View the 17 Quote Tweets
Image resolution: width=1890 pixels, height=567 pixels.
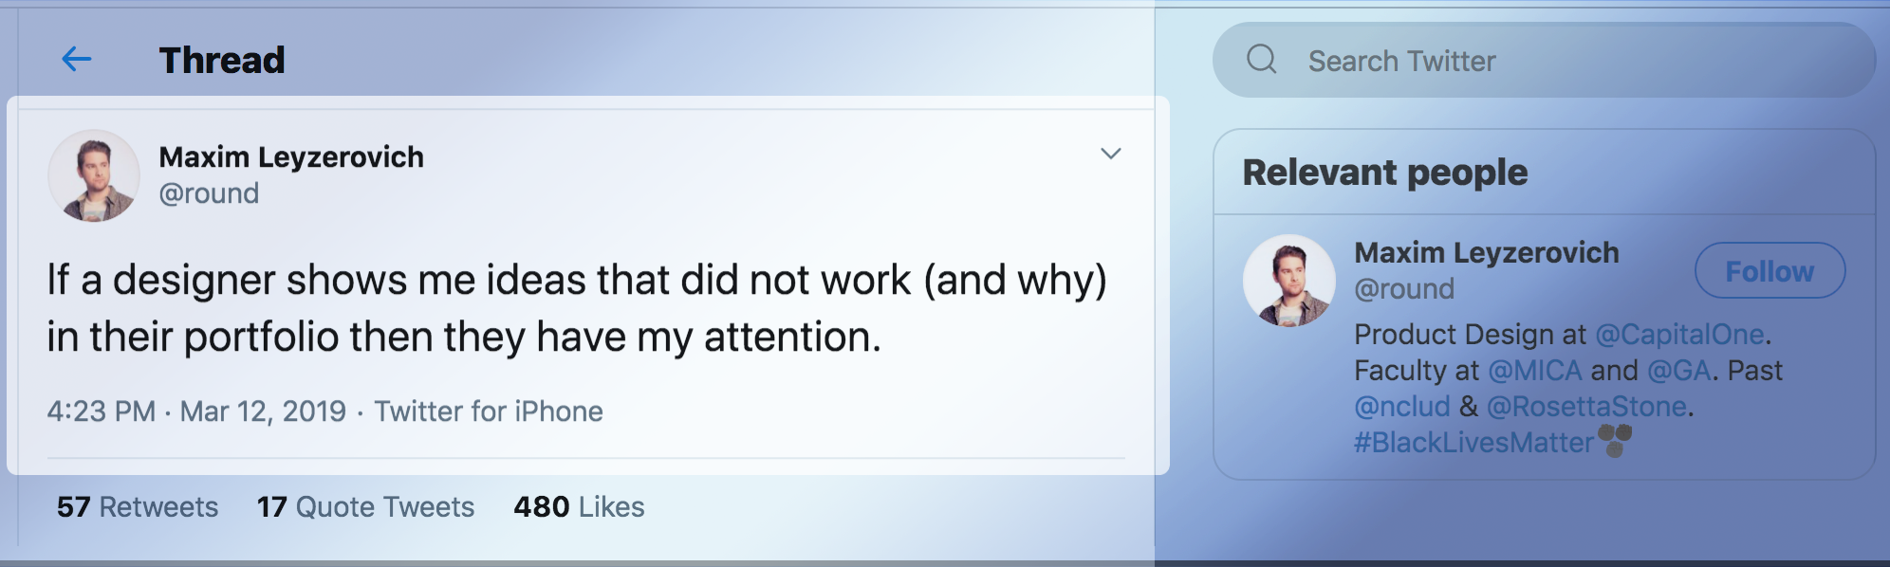[365, 507]
